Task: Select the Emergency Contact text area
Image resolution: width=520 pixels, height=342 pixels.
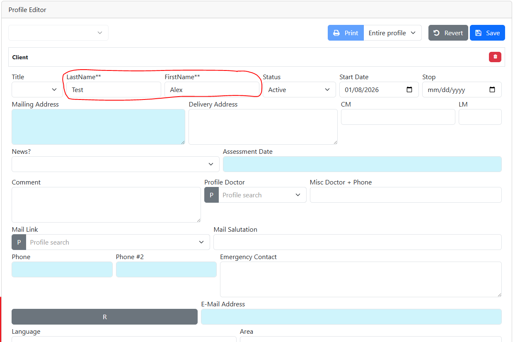Action: [360, 279]
